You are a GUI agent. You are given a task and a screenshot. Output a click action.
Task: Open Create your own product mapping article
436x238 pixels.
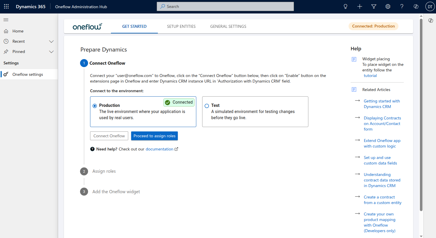tap(380, 222)
